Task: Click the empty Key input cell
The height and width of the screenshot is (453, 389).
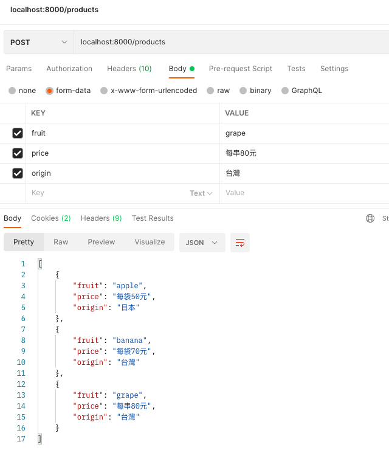Action: coord(103,193)
